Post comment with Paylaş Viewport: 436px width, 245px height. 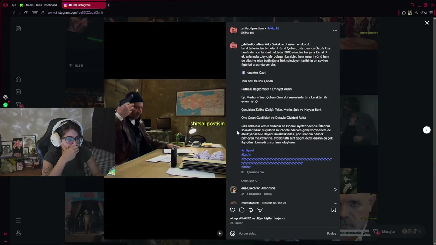(331, 233)
